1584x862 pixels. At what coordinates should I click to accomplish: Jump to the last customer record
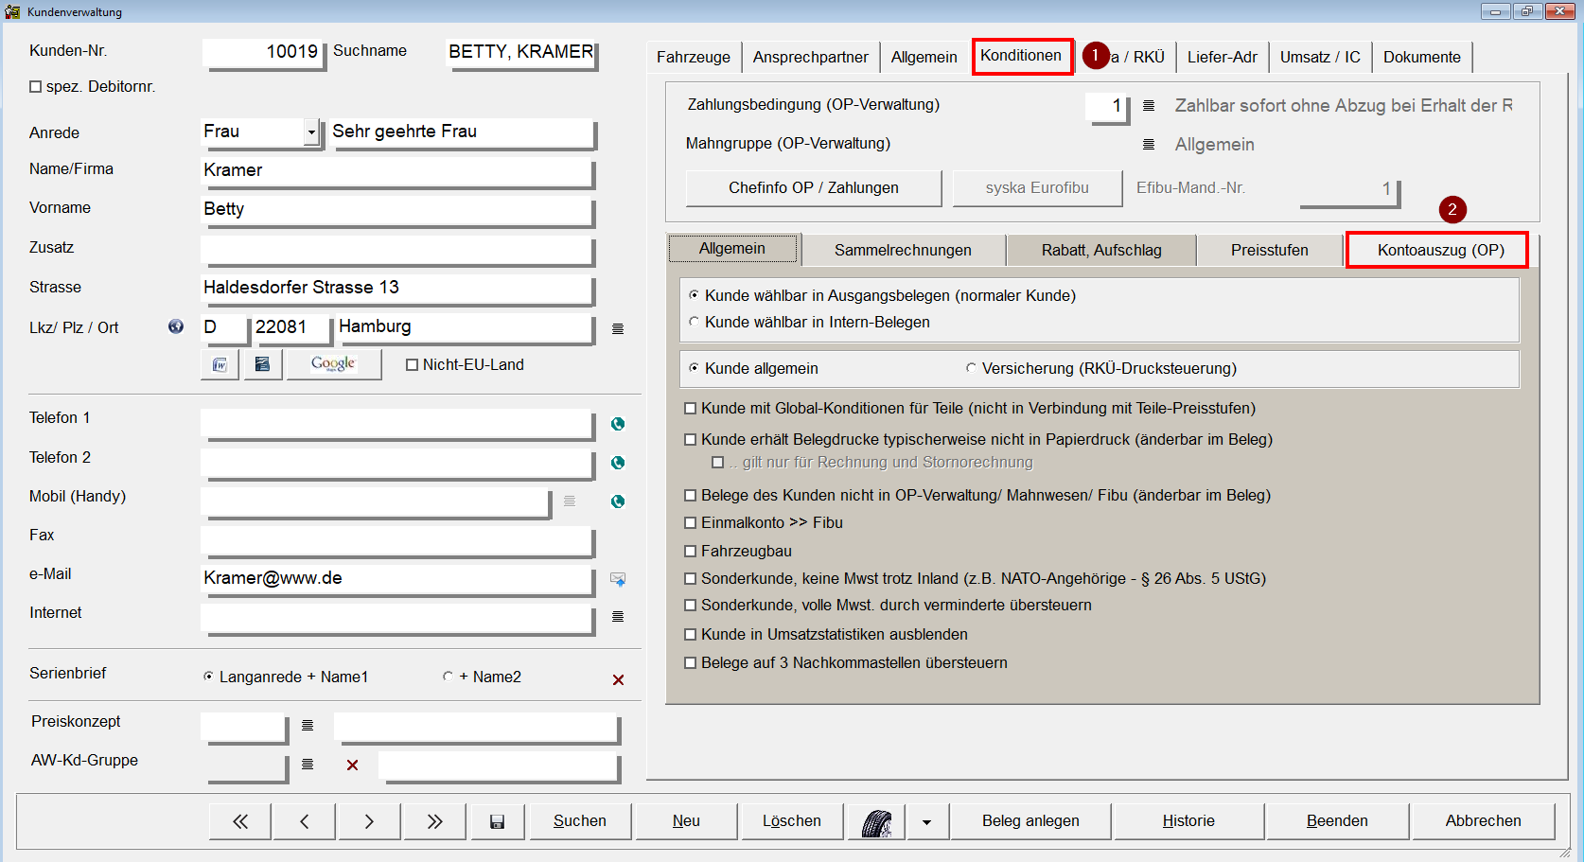(434, 821)
